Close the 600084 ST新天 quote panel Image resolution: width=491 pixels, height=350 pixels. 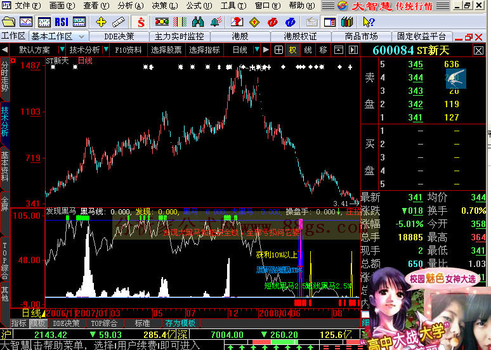[478, 50]
